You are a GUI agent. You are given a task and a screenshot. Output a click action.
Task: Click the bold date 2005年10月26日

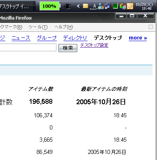[101, 102]
